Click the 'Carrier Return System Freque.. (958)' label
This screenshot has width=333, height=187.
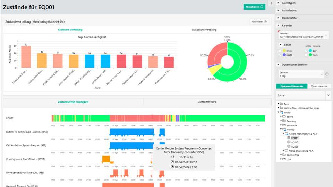click(x=26, y=145)
